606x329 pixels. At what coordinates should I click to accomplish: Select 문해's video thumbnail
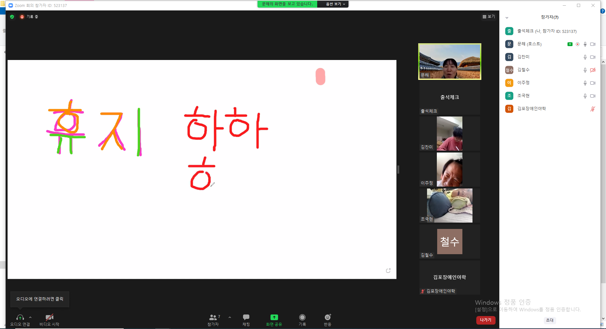450,61
